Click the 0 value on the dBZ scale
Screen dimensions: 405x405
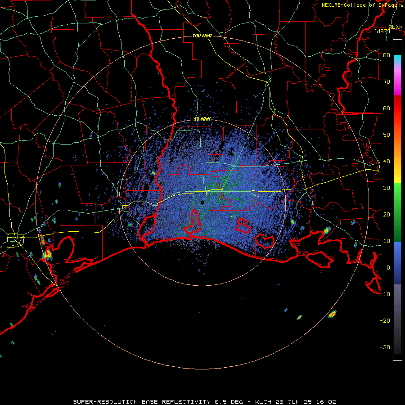tap(388, 268)
